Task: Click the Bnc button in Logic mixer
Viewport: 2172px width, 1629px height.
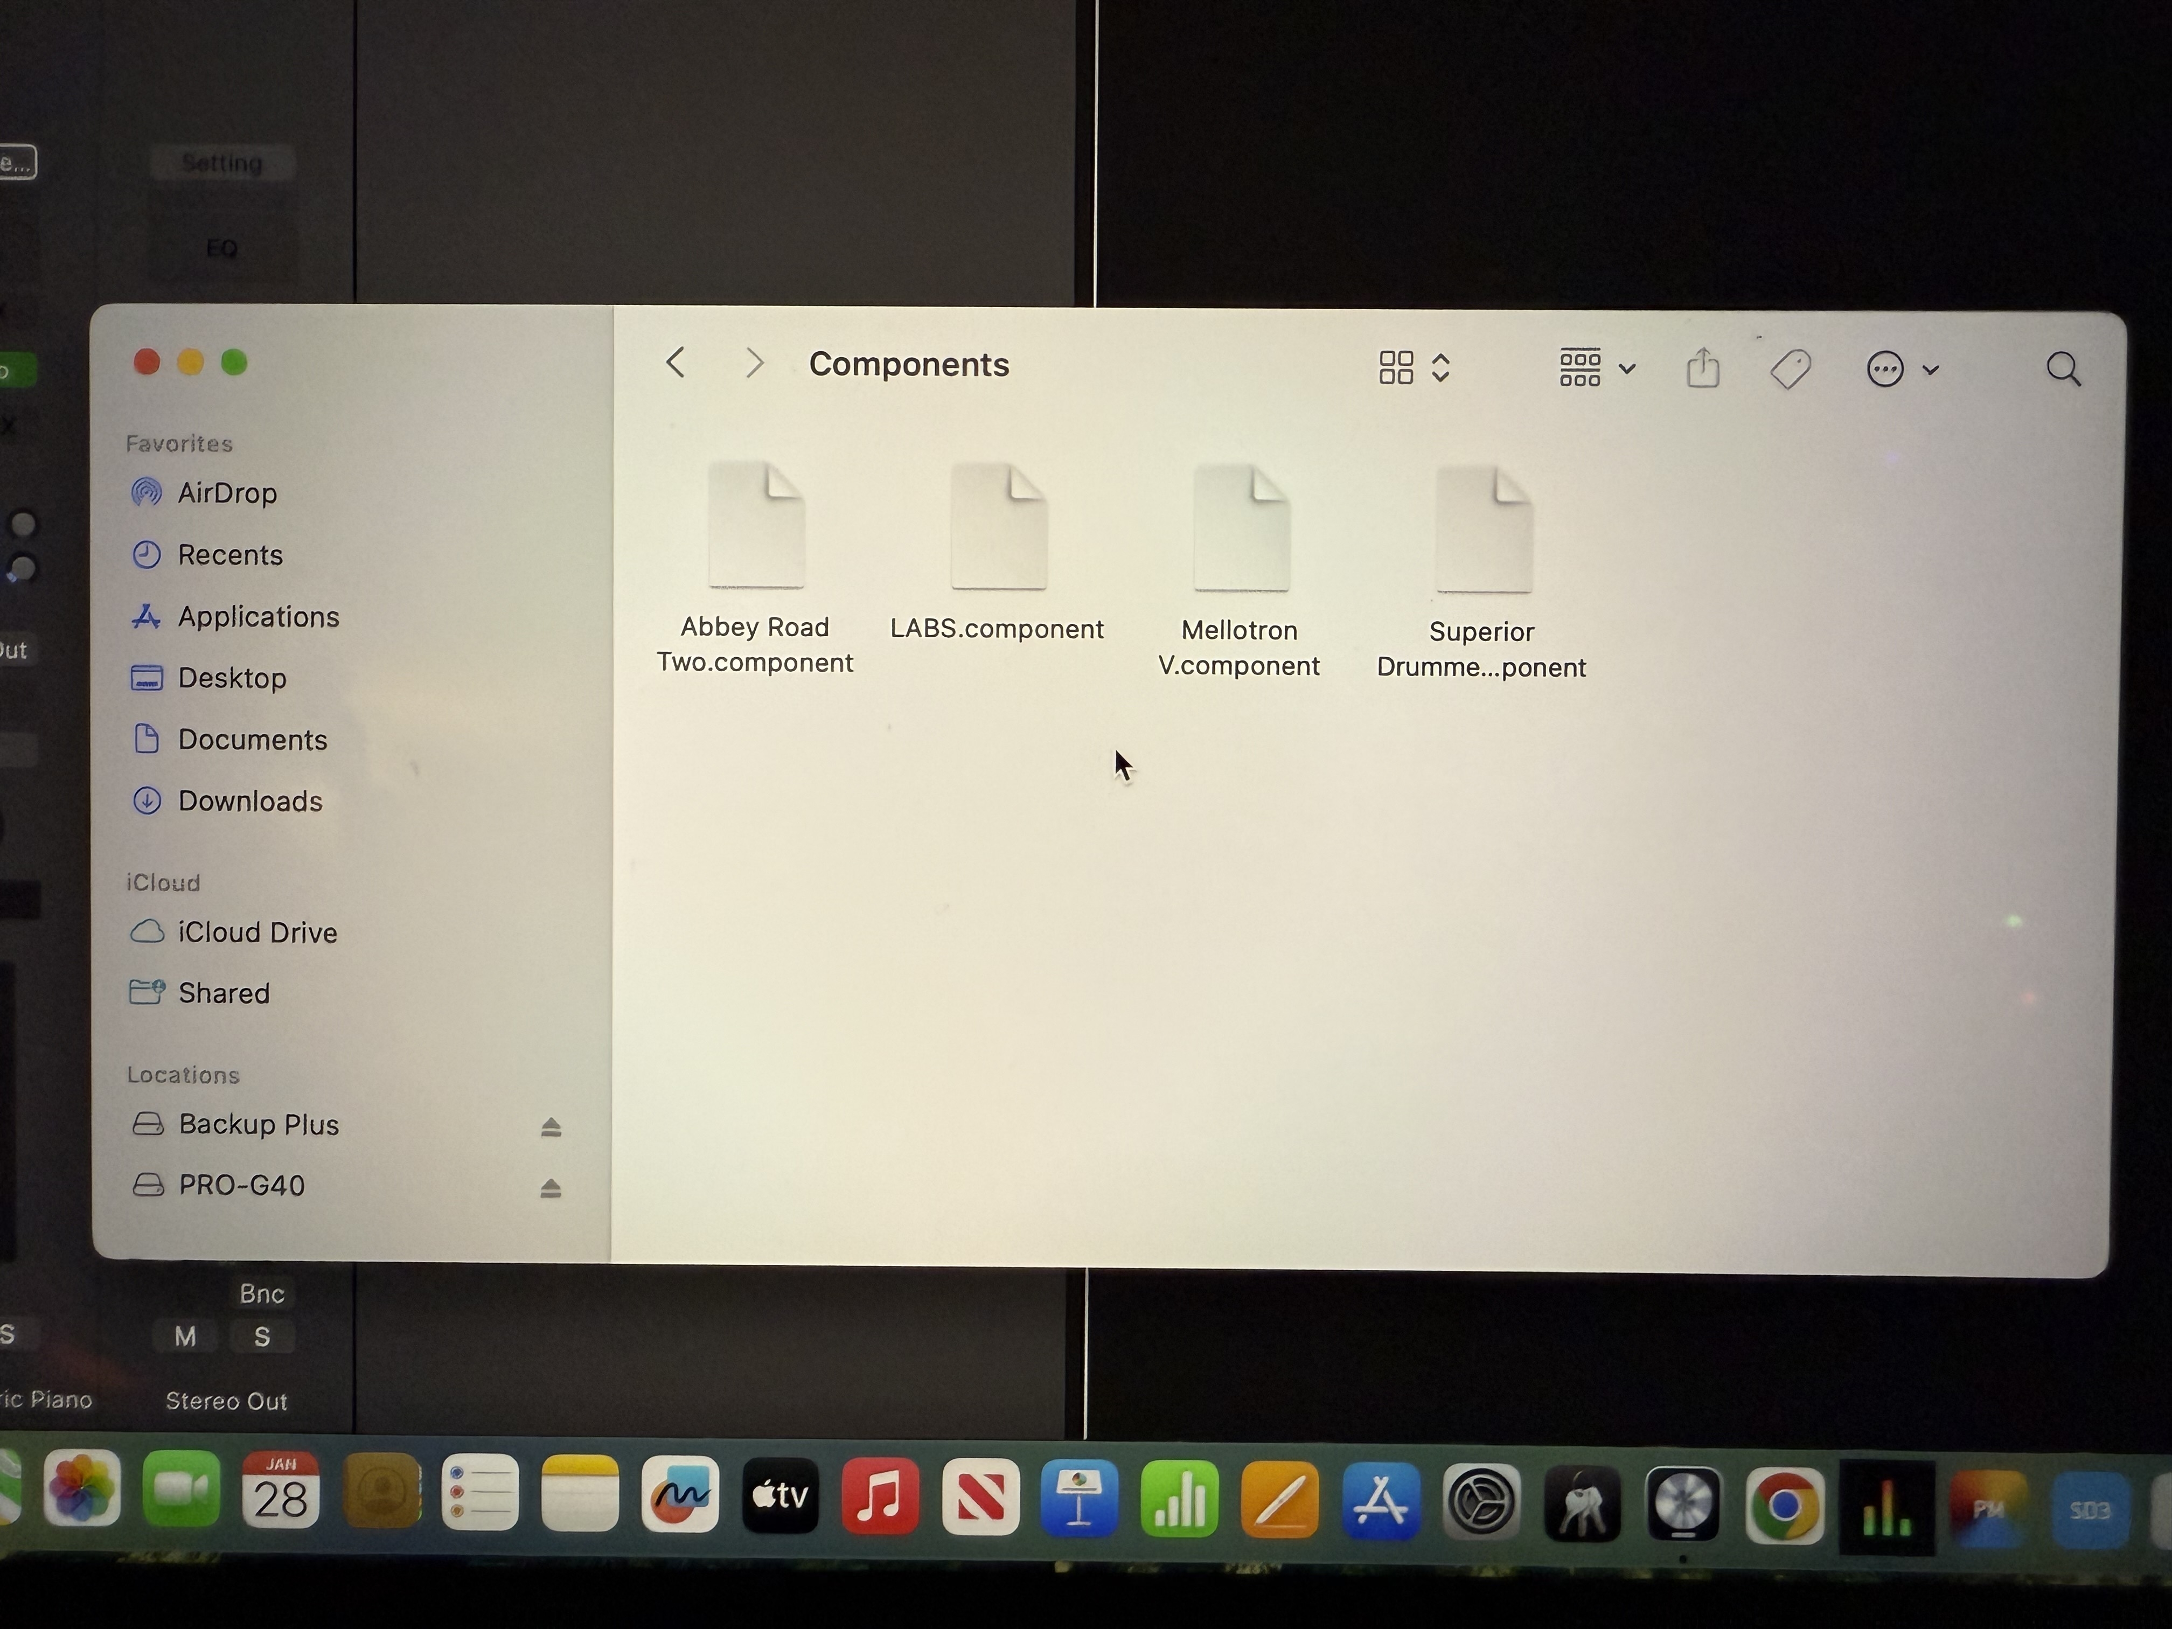Action: pos(262,1293)
